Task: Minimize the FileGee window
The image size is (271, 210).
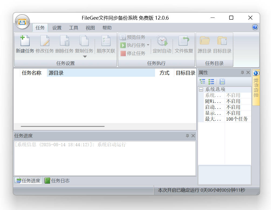Action: pyautogui.click(x=212, y=18)
